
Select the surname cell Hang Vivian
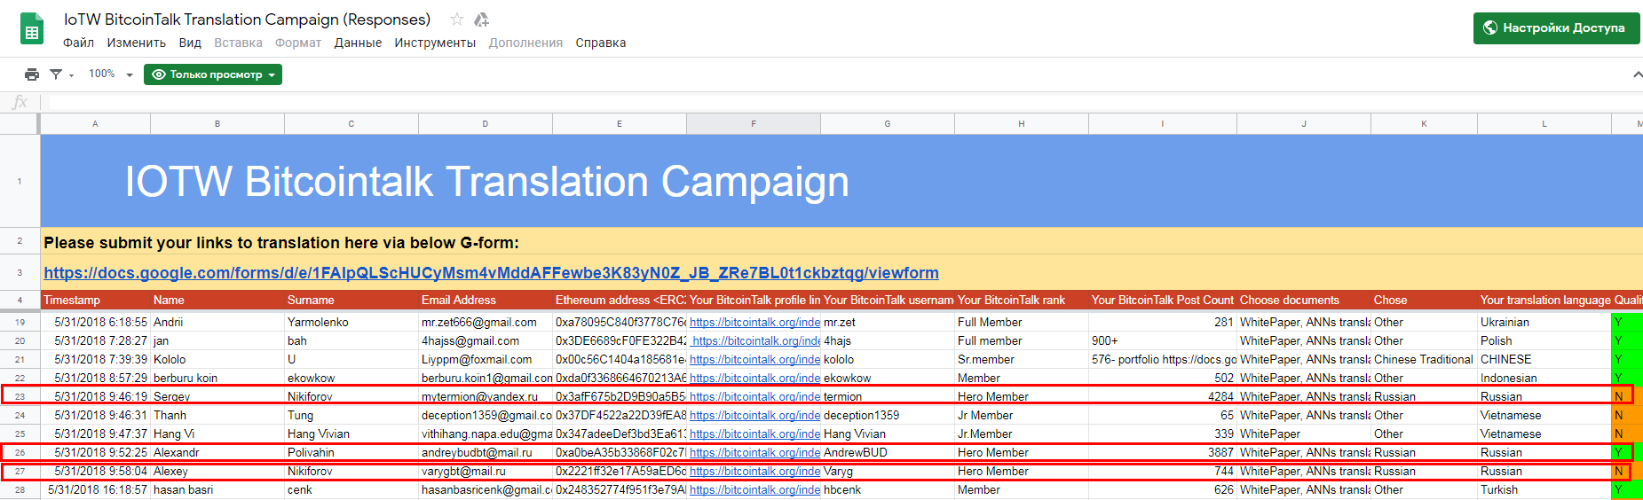pyautogui.click(x=352, y=434)
